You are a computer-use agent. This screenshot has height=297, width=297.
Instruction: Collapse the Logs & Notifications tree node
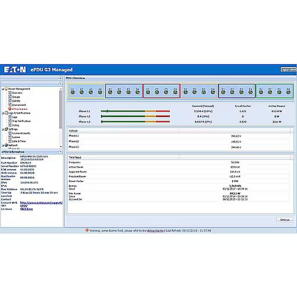pos(3,113)
